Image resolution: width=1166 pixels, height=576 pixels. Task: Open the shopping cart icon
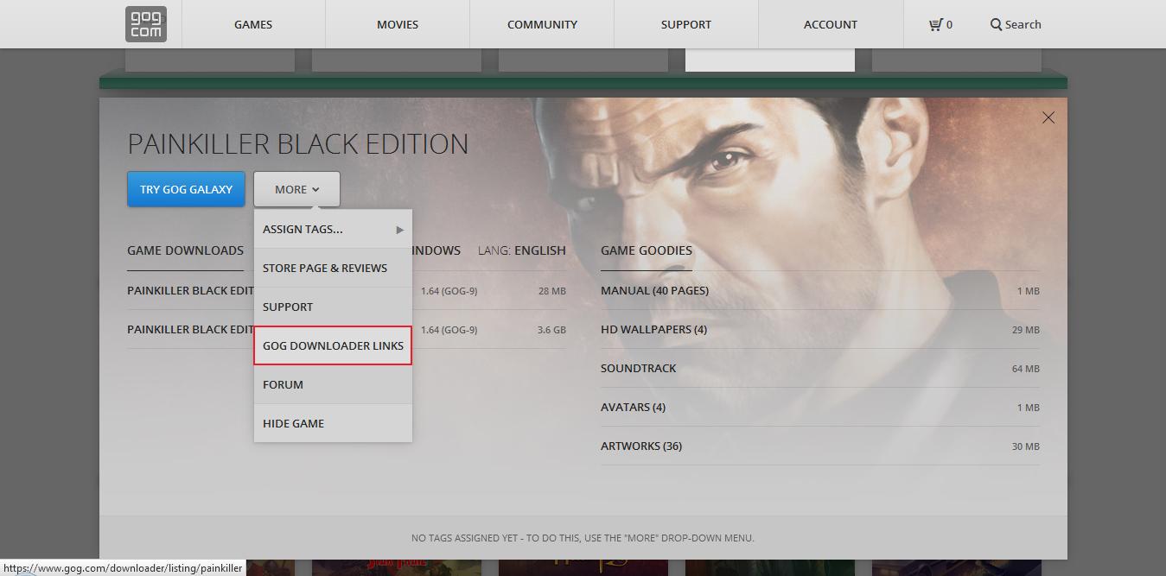pos(935,24)
